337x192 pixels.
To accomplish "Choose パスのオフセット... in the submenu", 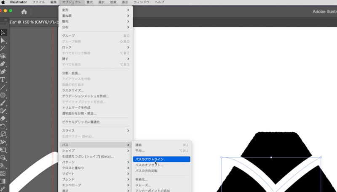I will coord(162,165).
